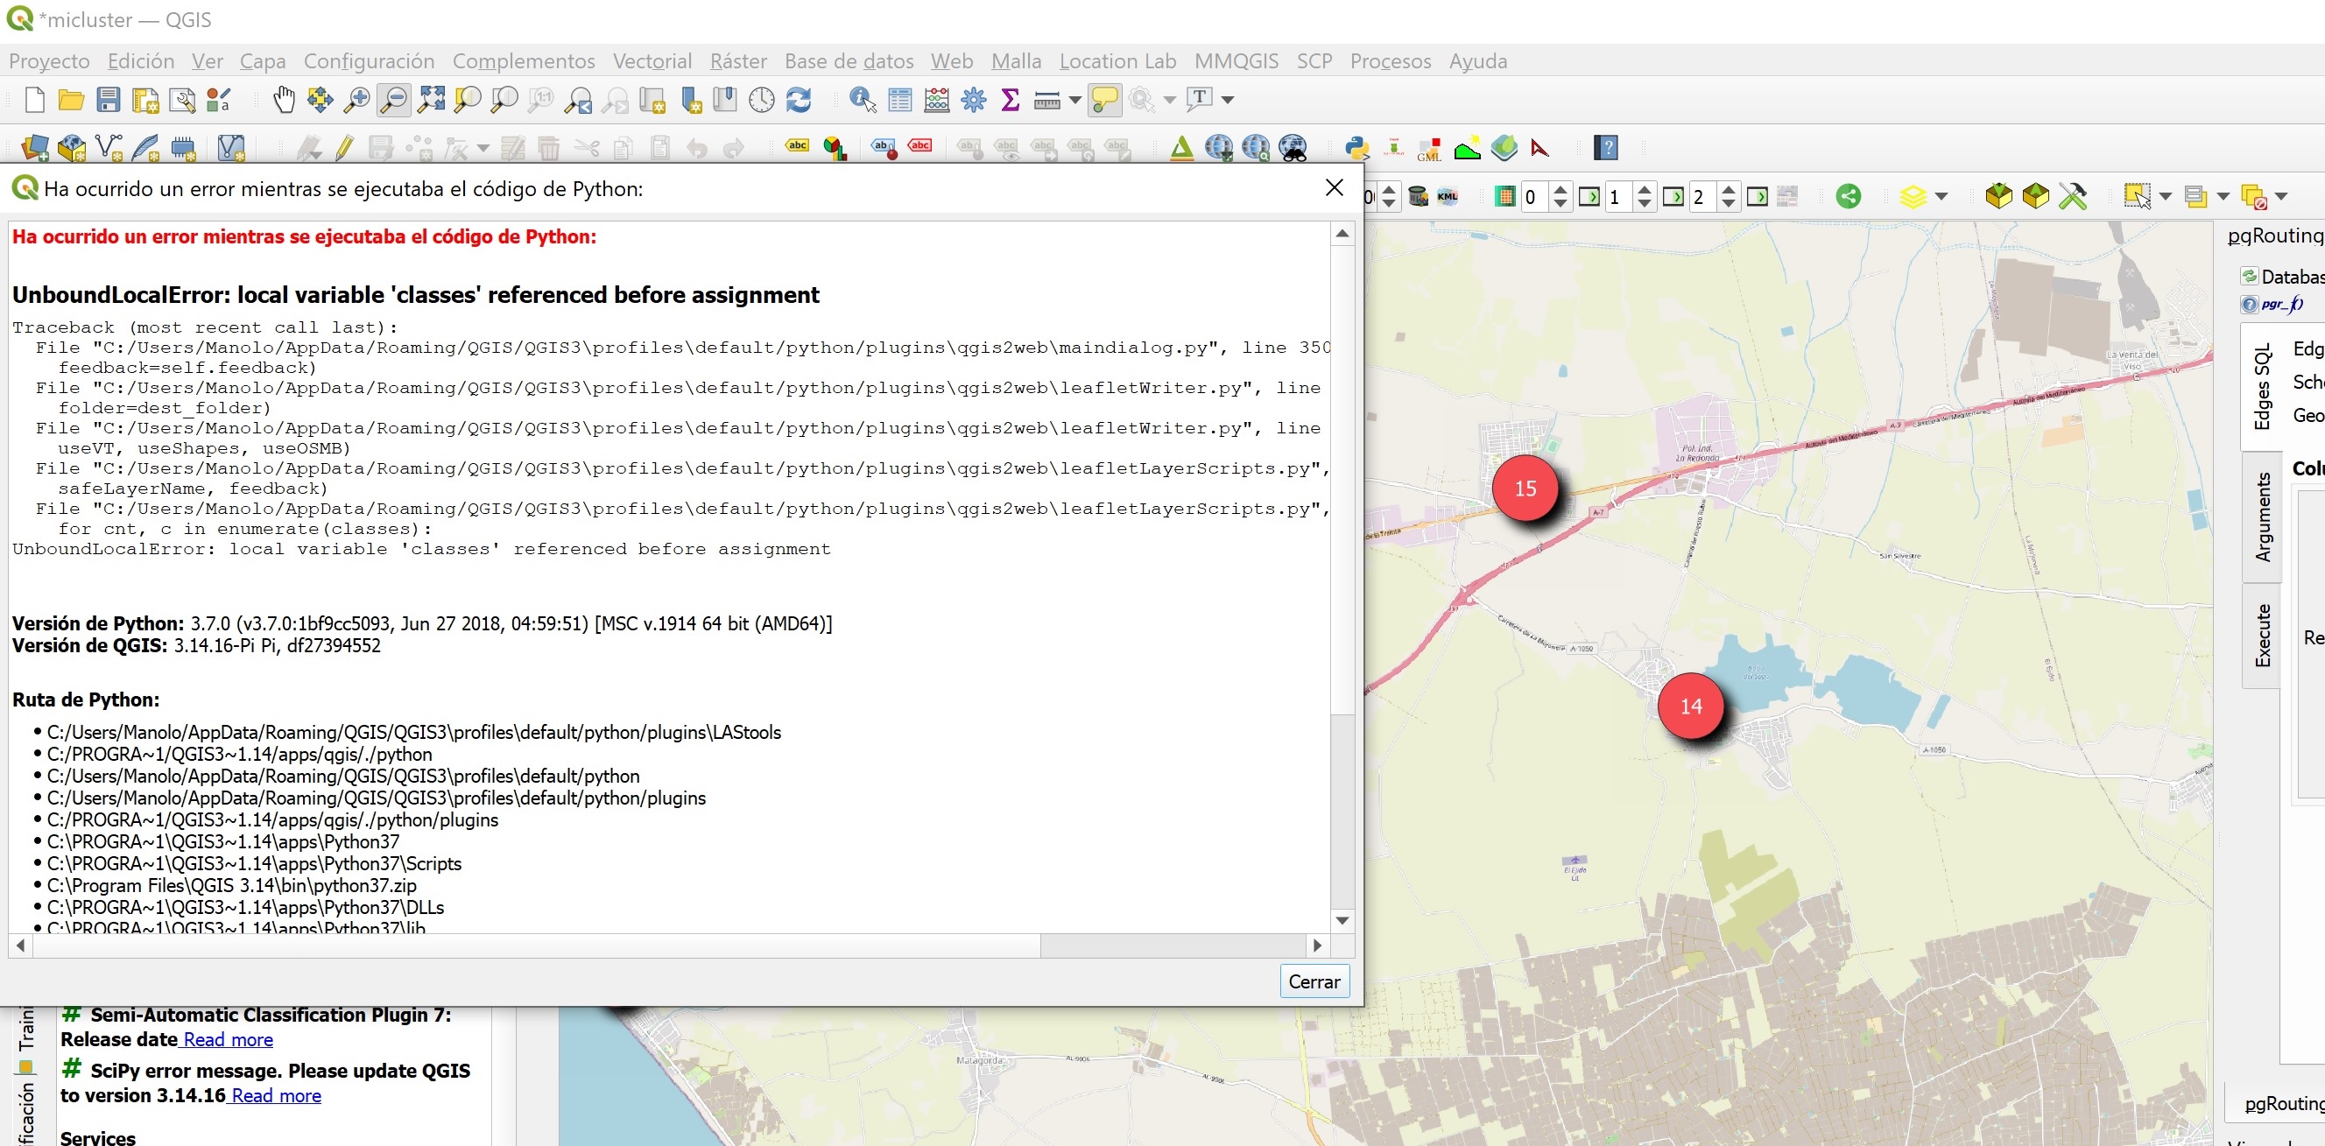The width and height of the screenshot is (2325, 1146).
Task: Toggle layer editing with the pencil
Action: [x=344, y=147]
